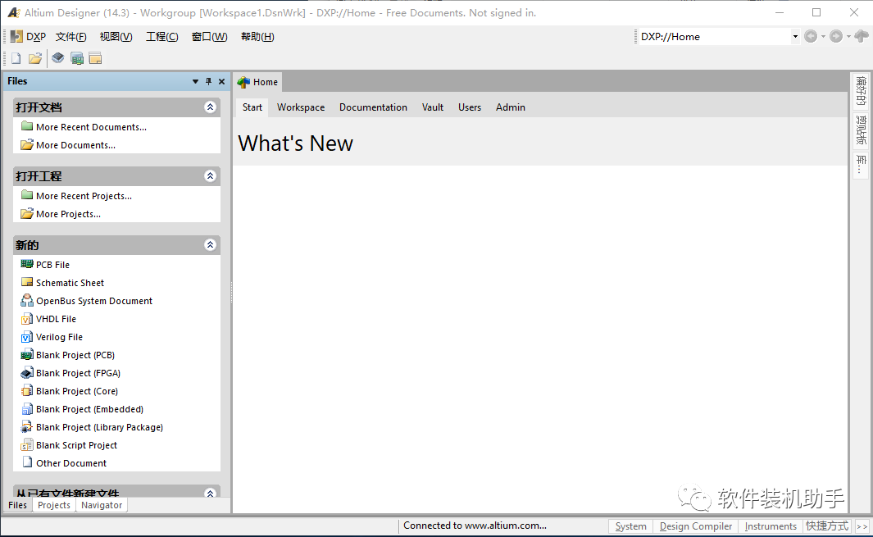This screenshot has width=873, height=537.
Task: Click the Blank Project (Library Package) icon
Action: tap(27, 426)
